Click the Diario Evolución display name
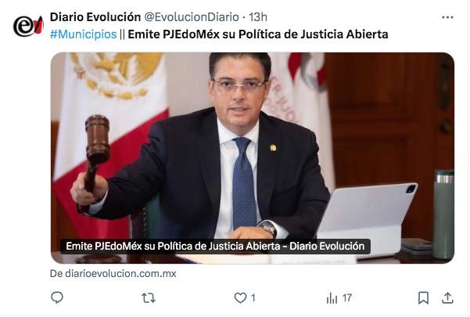The height and width of the screenshot is (317, 470). tap(95, 17)
